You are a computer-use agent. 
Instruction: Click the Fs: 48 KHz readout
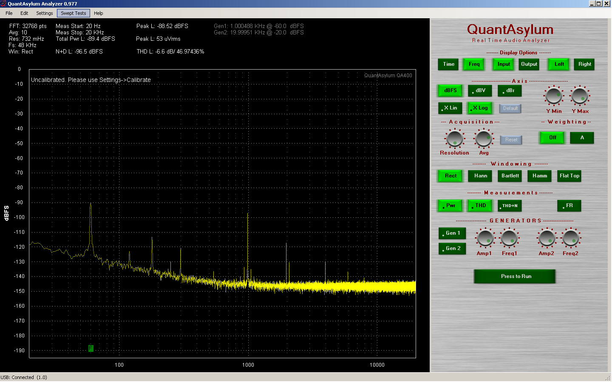pyautogui.click(x=23, y=45)
